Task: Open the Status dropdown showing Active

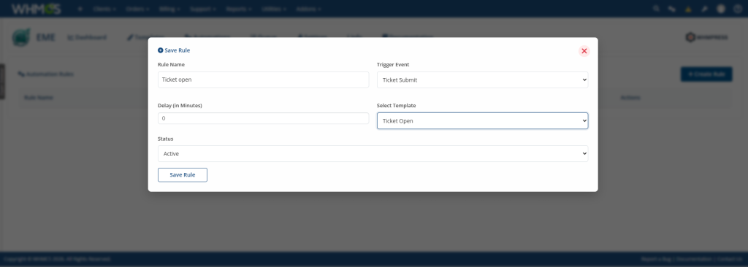Action: [373, 153]
